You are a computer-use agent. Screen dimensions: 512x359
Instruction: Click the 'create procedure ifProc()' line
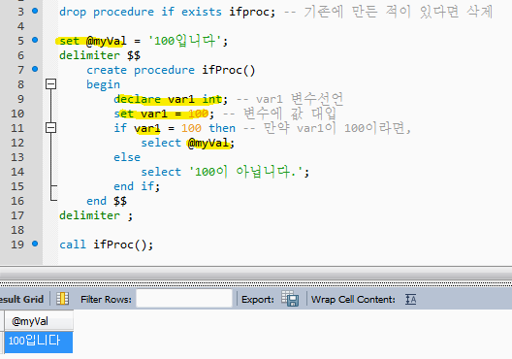click(x=171, y=70)
